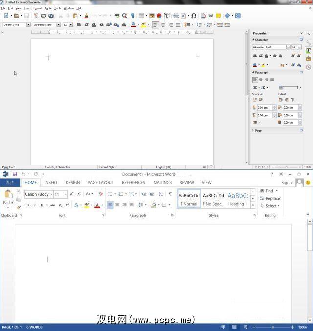Click the Save icon in Word quick access
This screenshot has width=313, height=331.
(15, 174)
